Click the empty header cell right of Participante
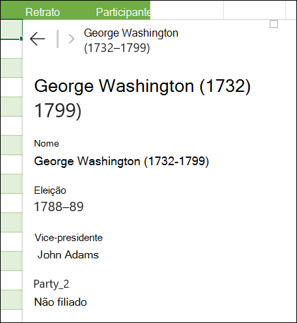 coord(186,10)
